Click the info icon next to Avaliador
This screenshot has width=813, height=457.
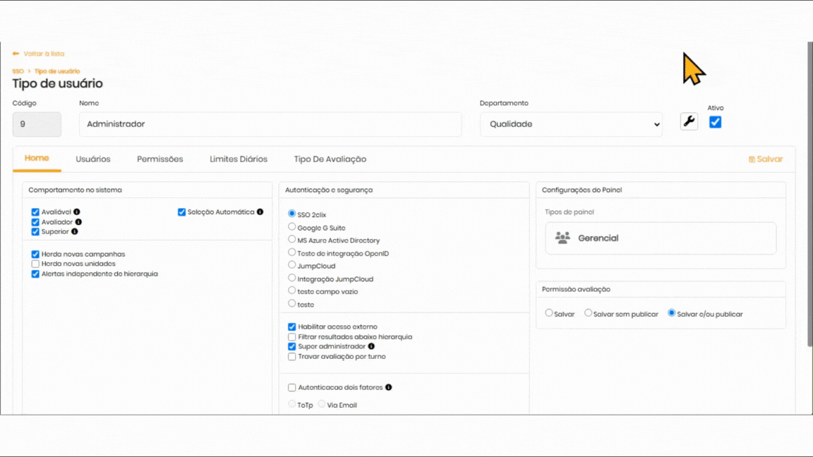click(78, 222)
